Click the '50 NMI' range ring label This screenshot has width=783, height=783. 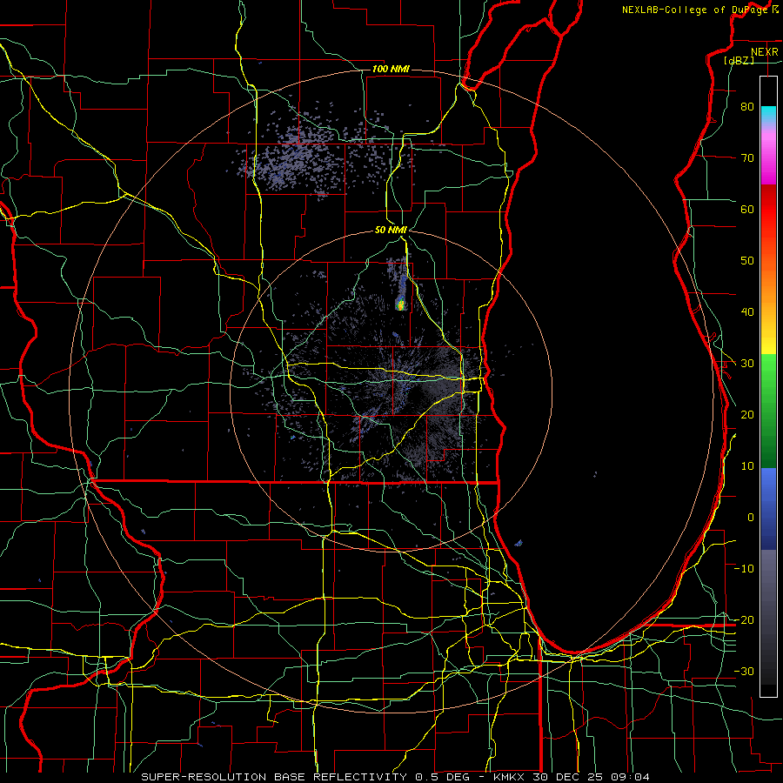[391, 230]
